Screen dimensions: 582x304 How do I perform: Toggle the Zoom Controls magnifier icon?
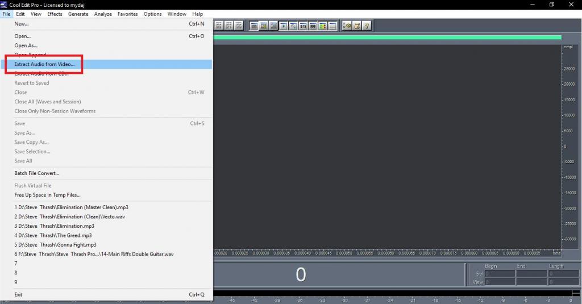pos(293,26)
